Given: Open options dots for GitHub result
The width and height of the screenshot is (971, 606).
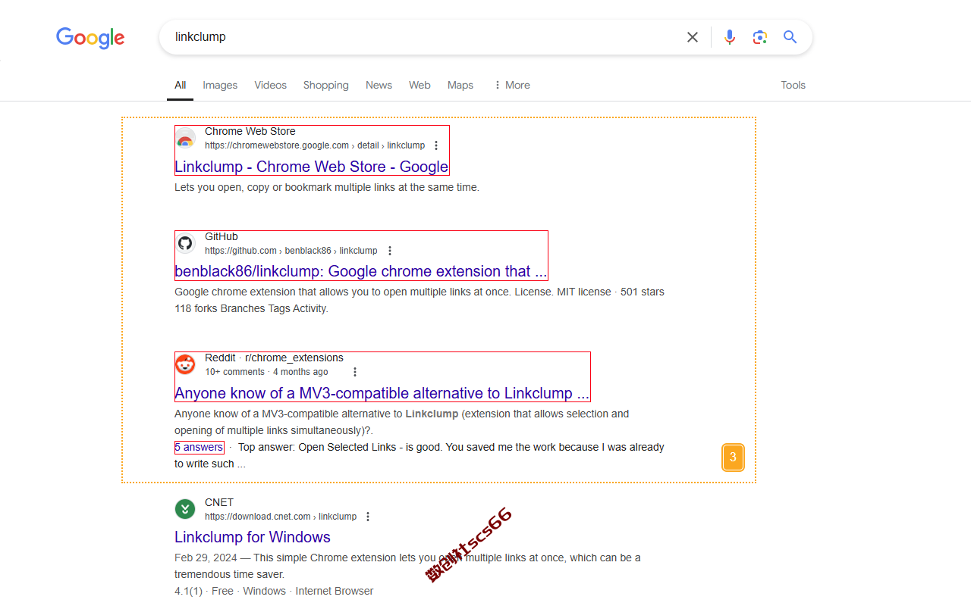Looking at the screenshot, I should [x=390, y=251].
